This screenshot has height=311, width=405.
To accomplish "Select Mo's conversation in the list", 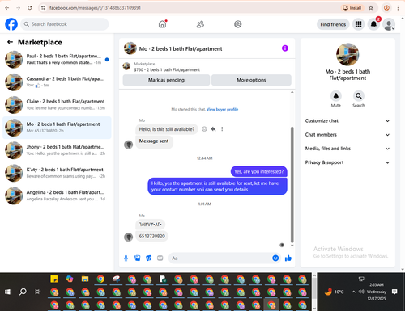I will coord(57,128).
